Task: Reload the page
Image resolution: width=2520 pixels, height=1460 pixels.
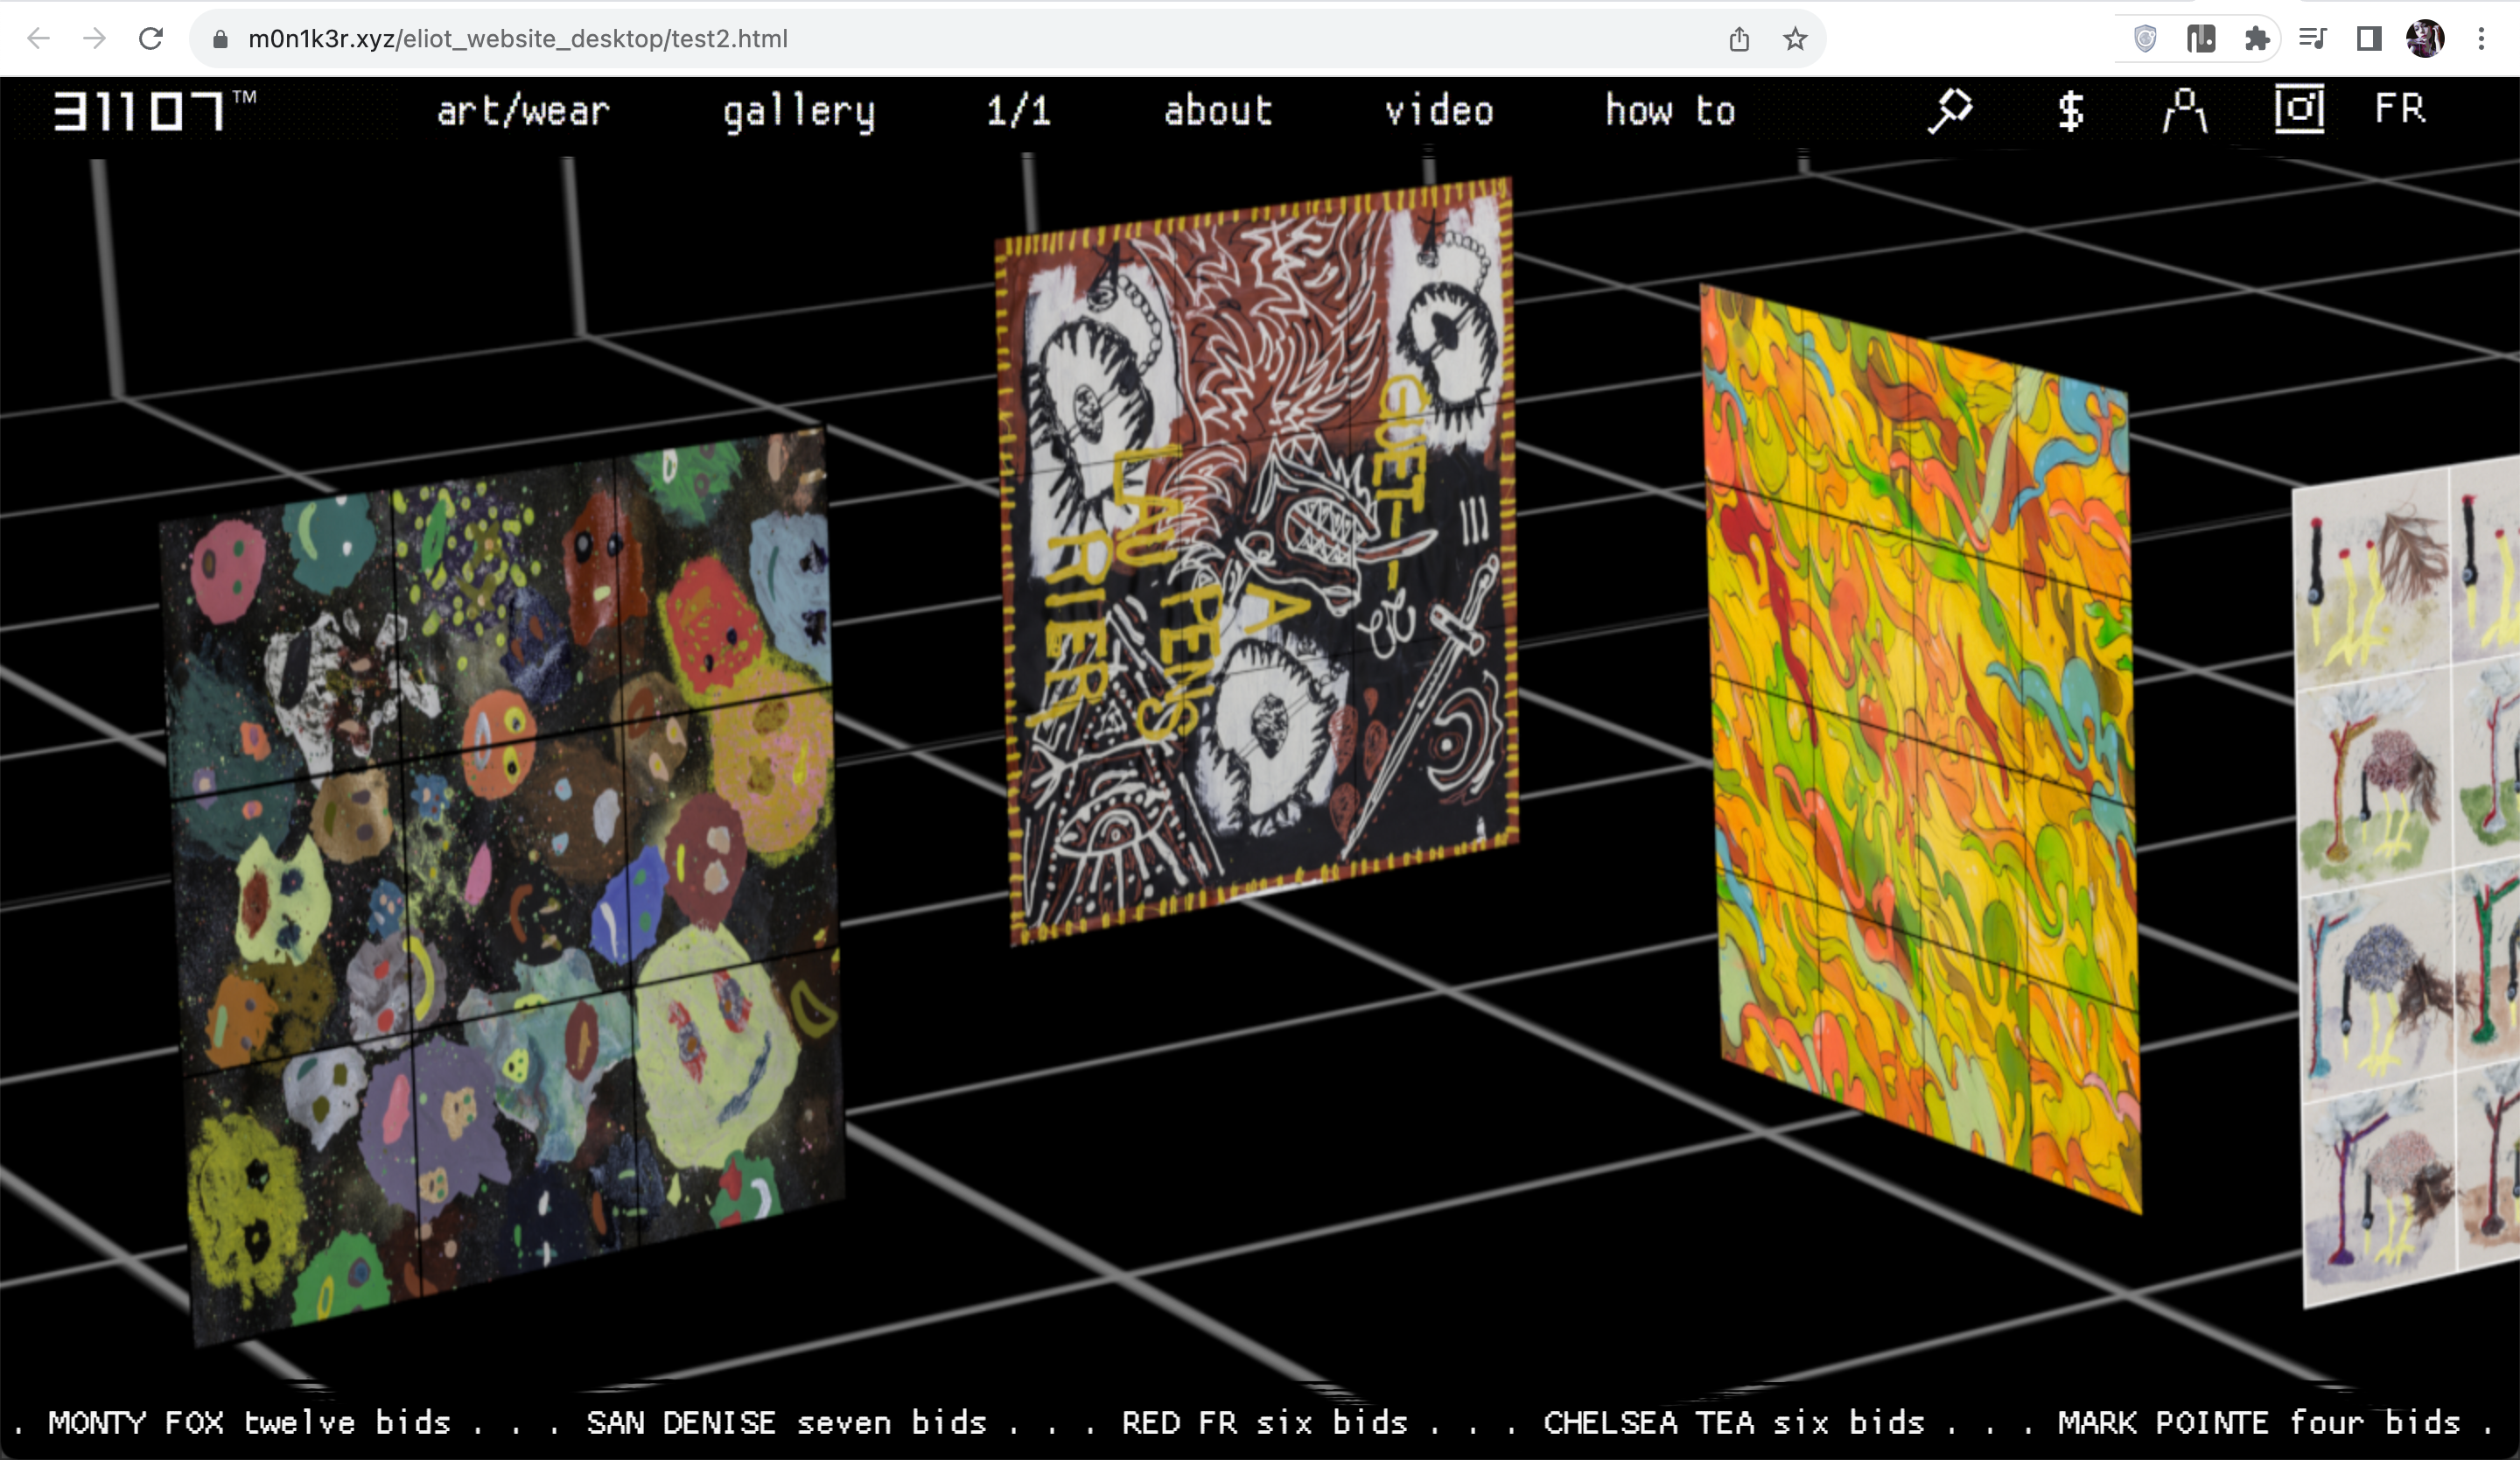Action: point(151,39)
